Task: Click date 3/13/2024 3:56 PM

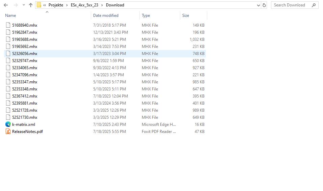Action: 109,103
